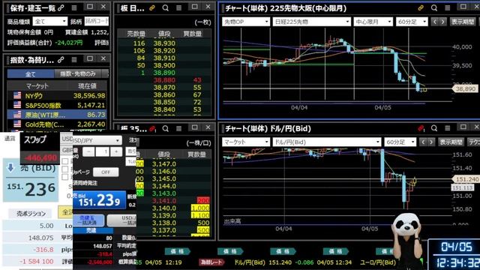The image size is (480, 270).
Task: Open 商品種類 全て dropdown
Action: click(x=50, y=22)
